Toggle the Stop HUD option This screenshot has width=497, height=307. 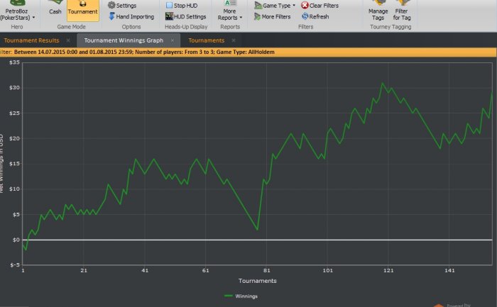(182, 6)
